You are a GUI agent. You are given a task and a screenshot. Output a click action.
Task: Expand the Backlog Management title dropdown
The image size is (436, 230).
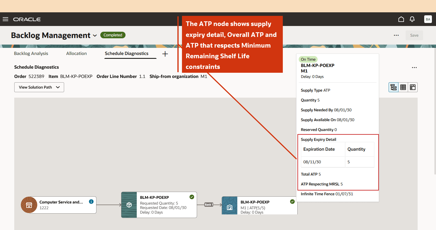(x=95, y=36)
